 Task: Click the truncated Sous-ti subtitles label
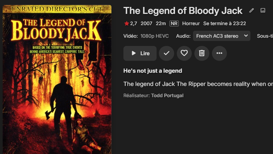[265, 36]
